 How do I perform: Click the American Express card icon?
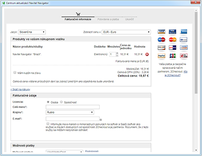[184, 32]
